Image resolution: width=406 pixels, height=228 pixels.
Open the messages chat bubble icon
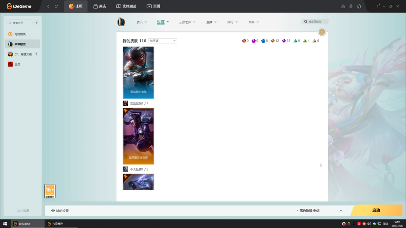point(343,6)
